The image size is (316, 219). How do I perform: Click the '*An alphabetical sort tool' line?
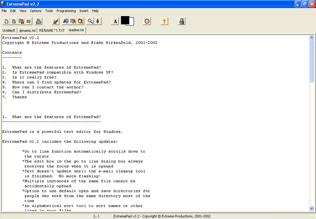tap(83, 206)
